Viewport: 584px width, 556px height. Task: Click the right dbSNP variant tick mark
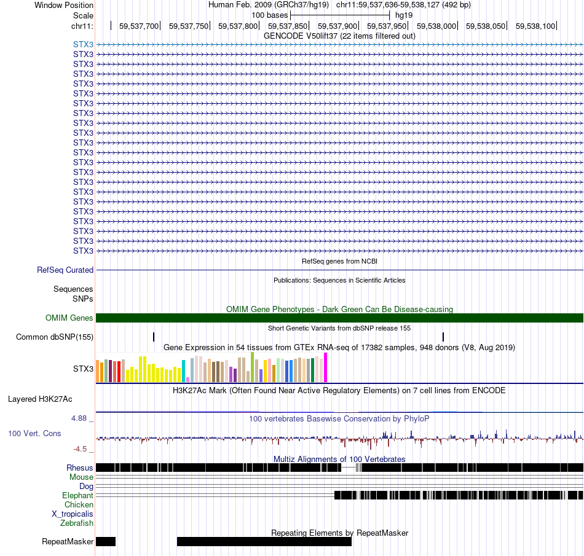443,337
